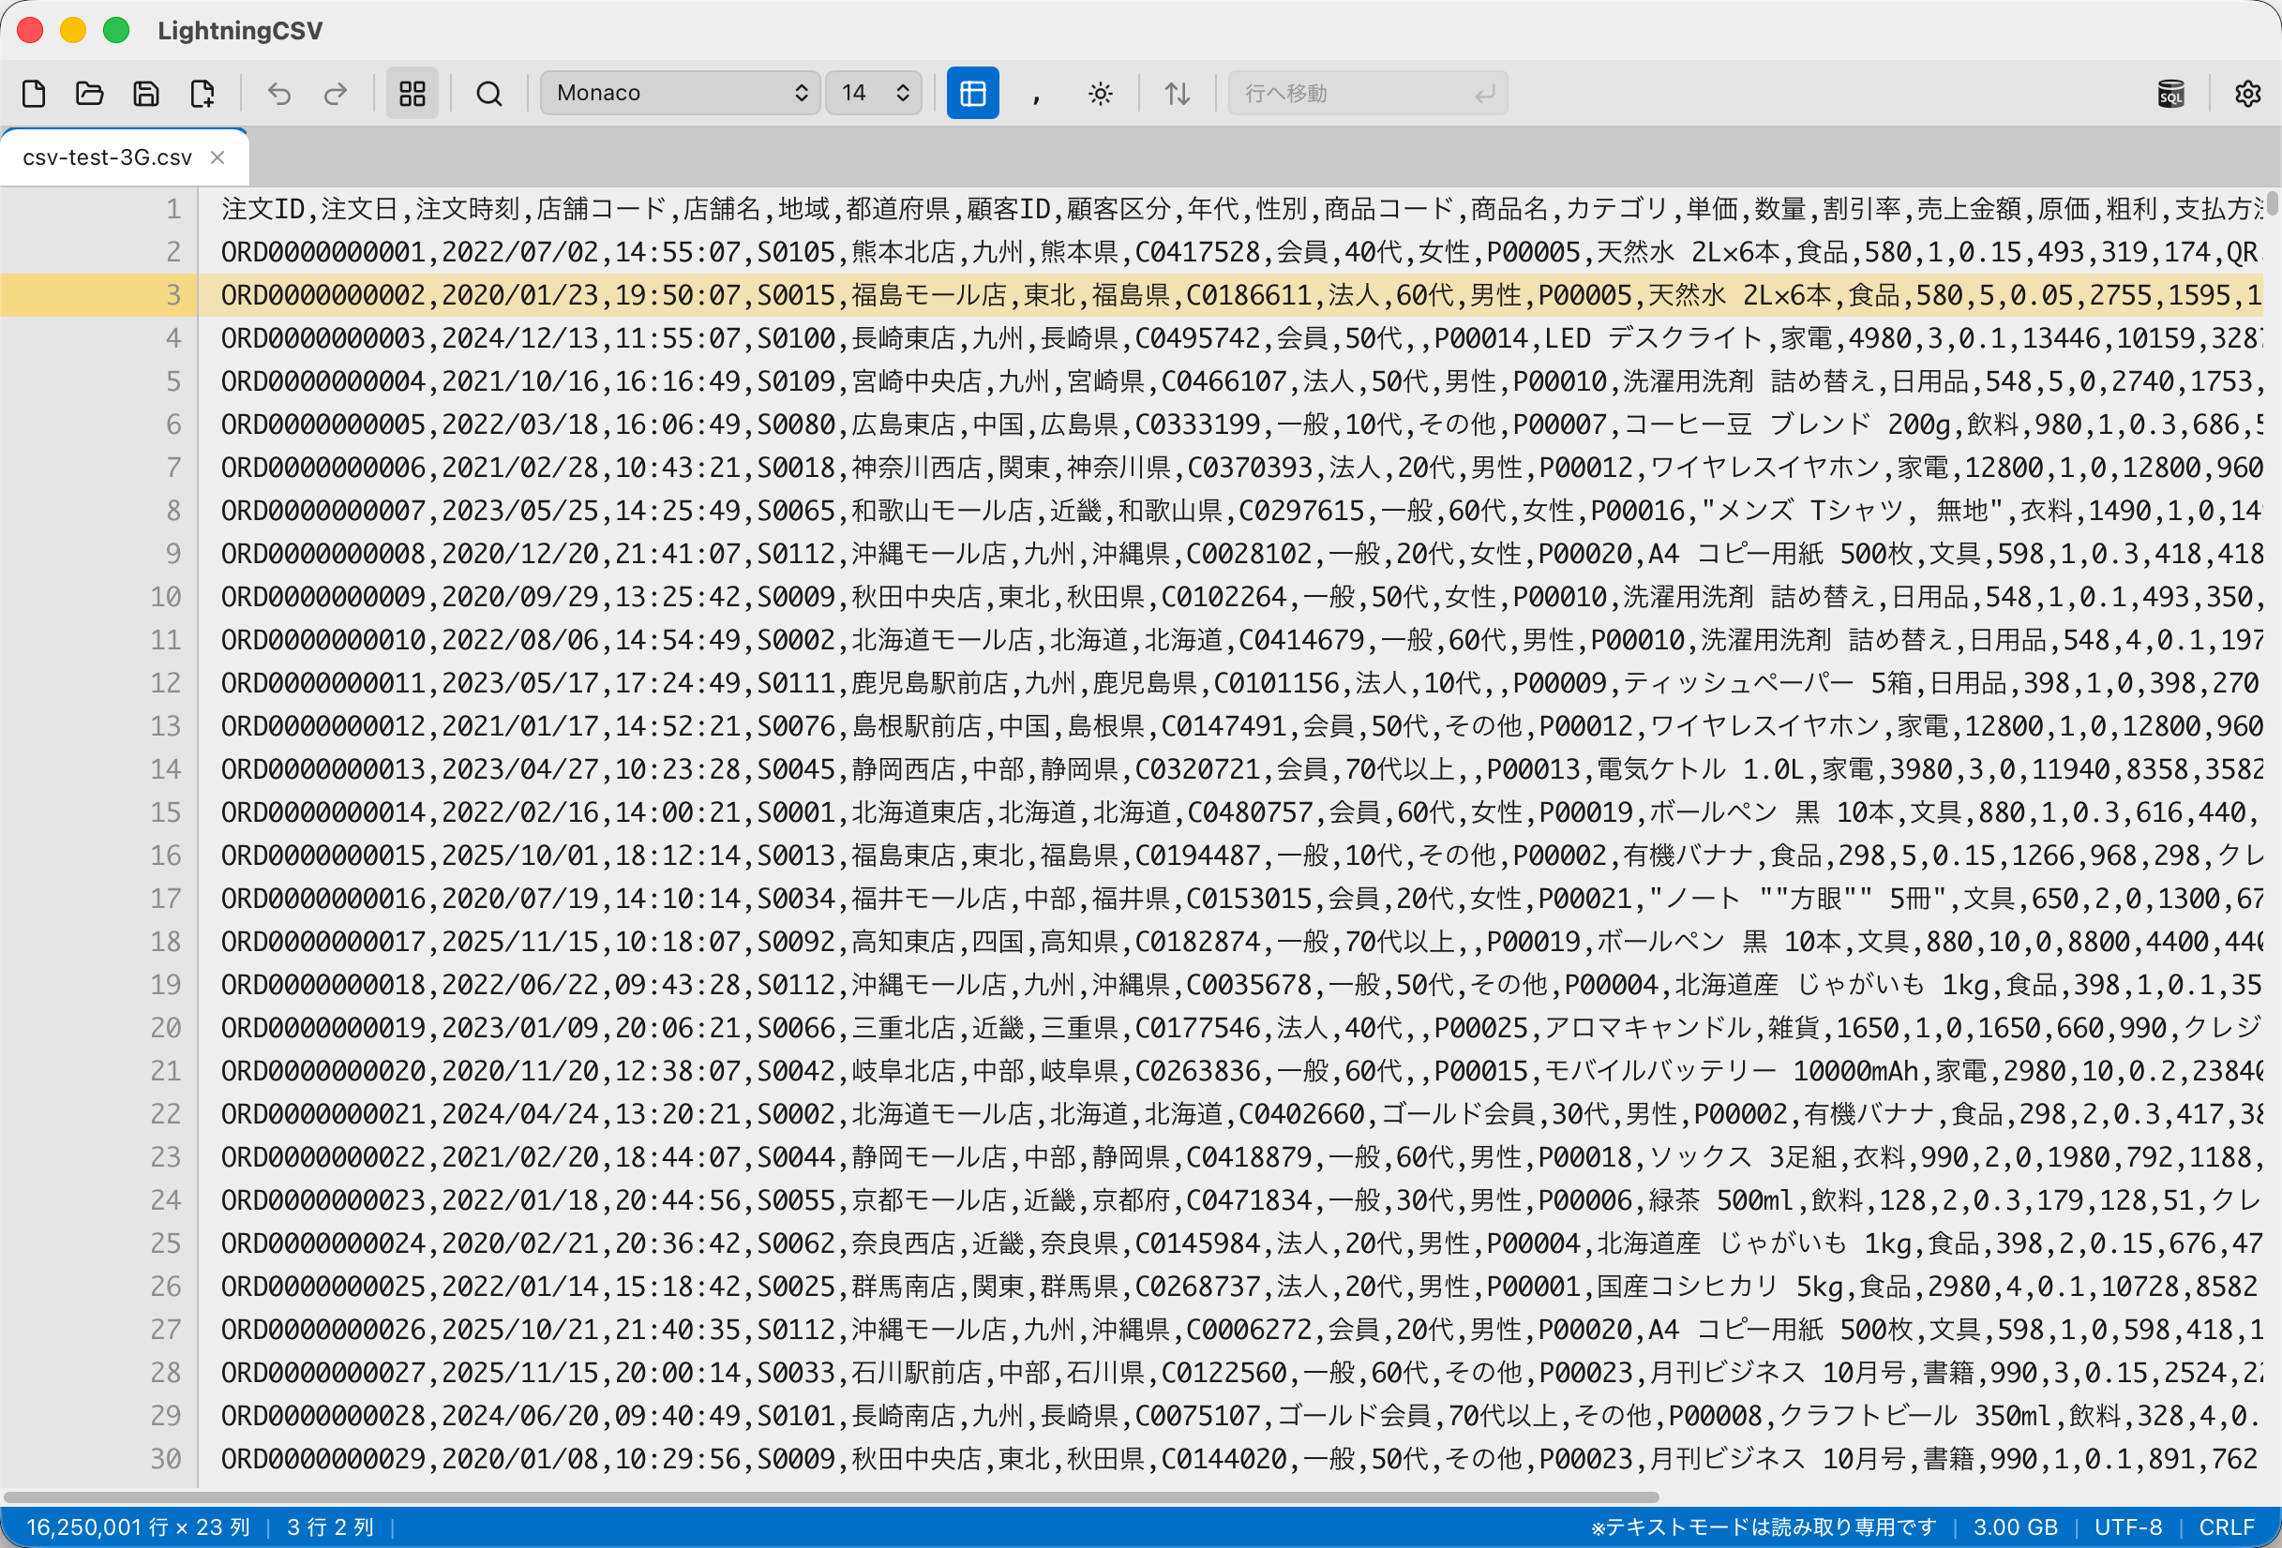The image size is (2282, 1548).
Task: Switch to the grid view icon
Action: click(x=413, y=94)
